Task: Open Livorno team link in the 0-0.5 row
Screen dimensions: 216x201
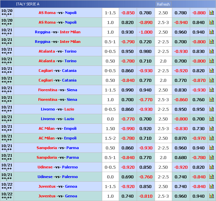Action: (x=48, y=109)
